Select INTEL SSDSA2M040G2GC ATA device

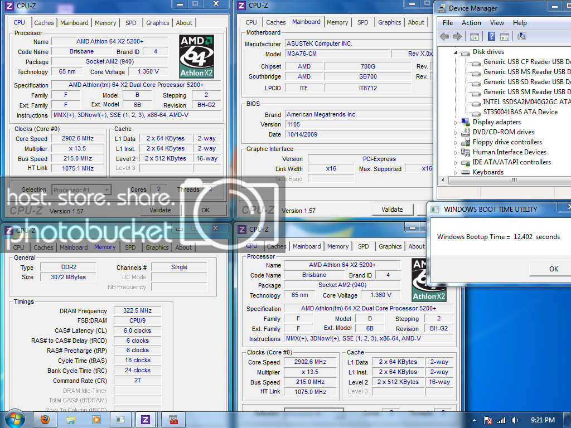[526, 102]
